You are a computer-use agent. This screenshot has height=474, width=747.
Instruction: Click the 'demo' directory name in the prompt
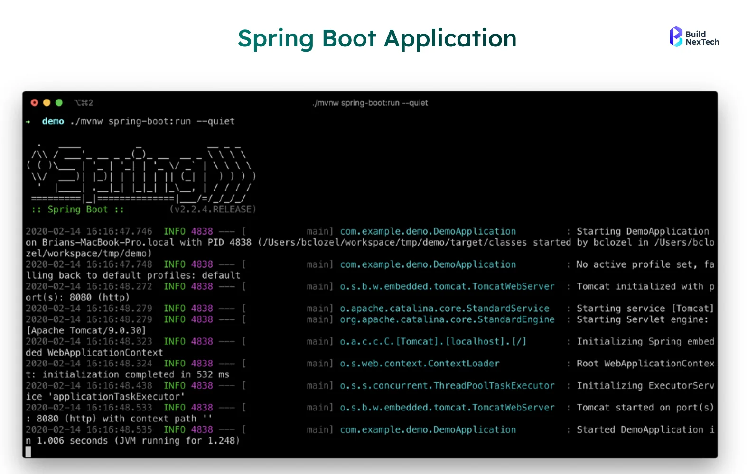(53, 121)
